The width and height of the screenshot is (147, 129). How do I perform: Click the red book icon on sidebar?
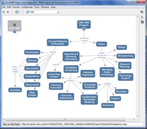coord(142,22)
